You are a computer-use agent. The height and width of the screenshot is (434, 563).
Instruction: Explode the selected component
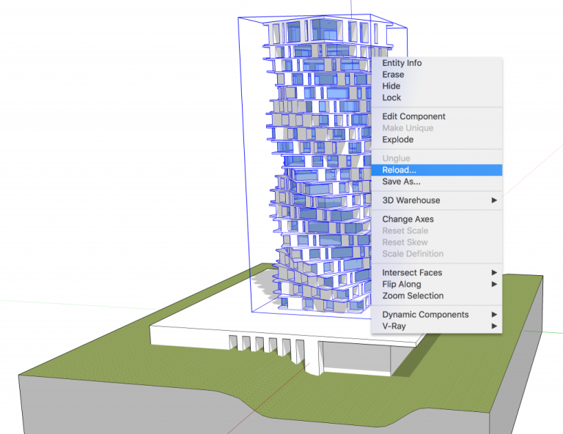tap(397, 140)
